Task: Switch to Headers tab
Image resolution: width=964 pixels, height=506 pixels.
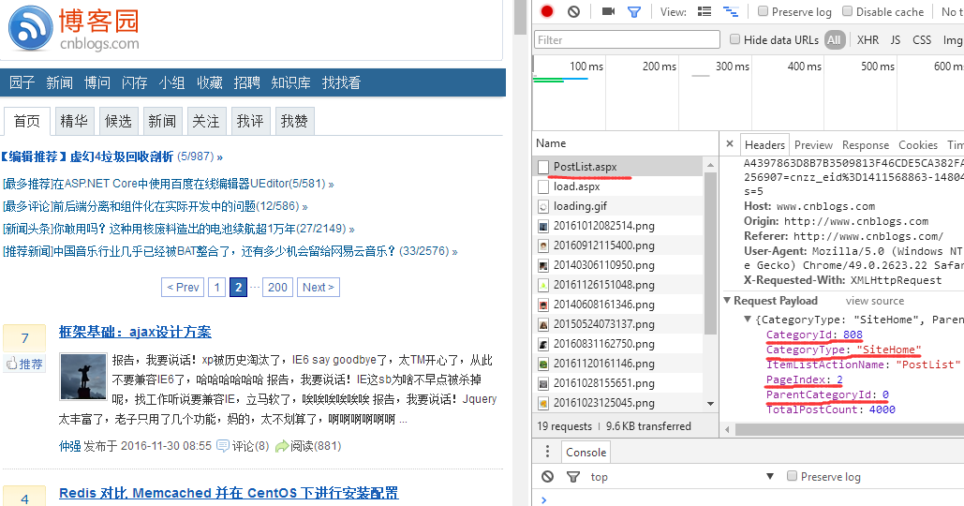Action: tap(764, 144)
